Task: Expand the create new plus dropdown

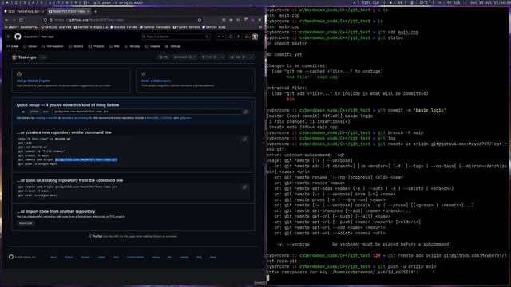Action: pos(220,37)
